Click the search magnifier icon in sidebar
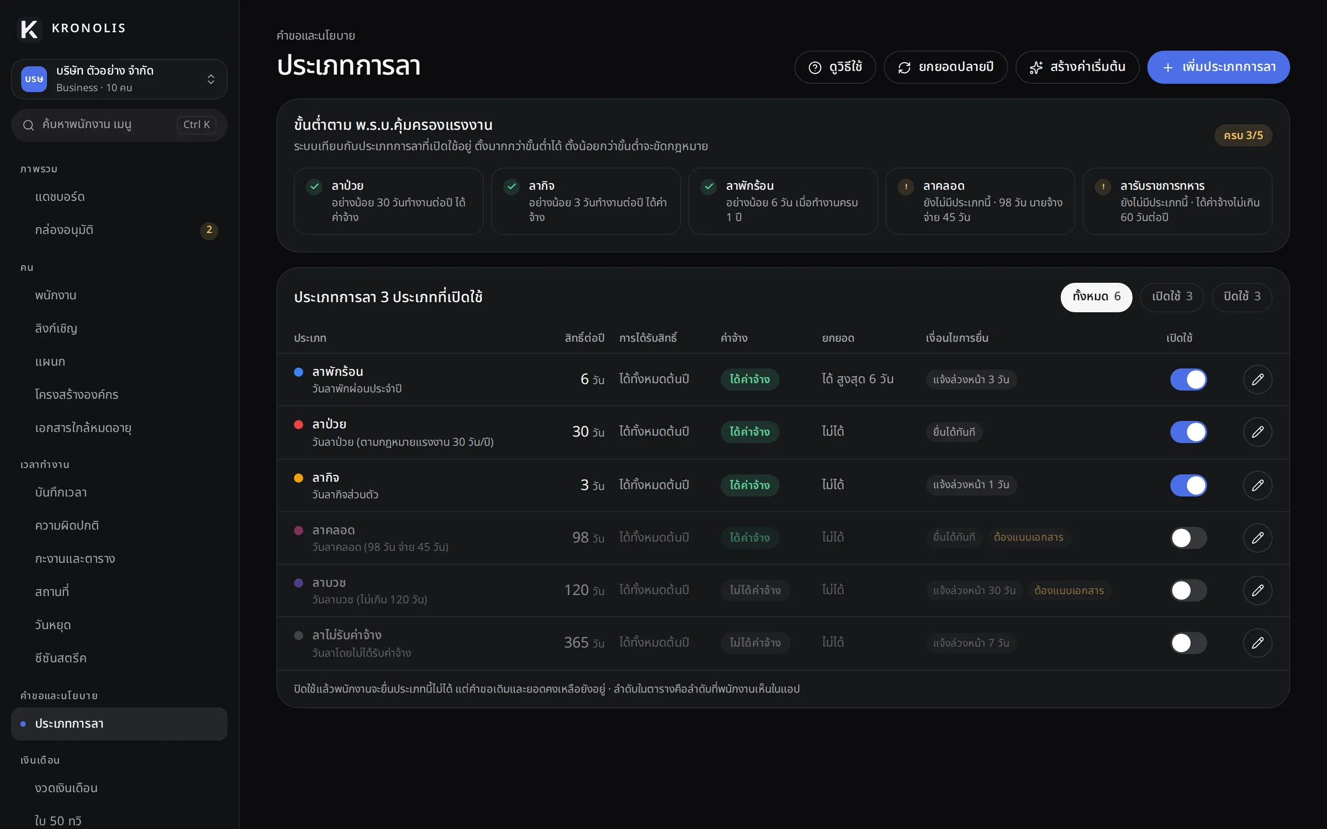1327x829 pixels. coord(29,125)
